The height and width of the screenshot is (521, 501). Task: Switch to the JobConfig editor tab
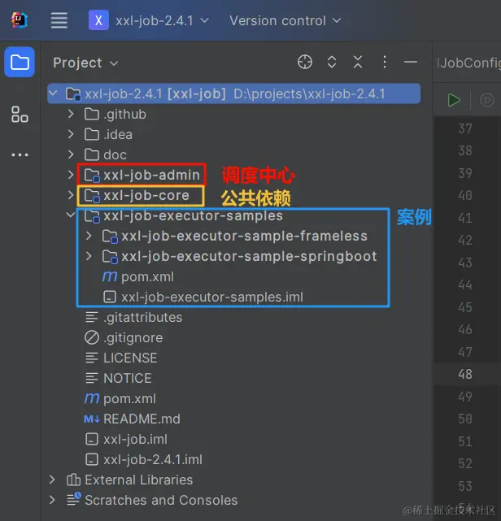pyautogui.click(x=468, y=63)
